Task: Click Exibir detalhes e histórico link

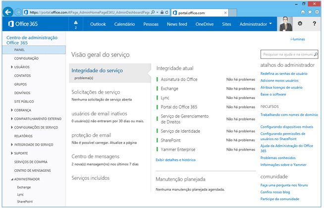Action: (x=175, y=160)
